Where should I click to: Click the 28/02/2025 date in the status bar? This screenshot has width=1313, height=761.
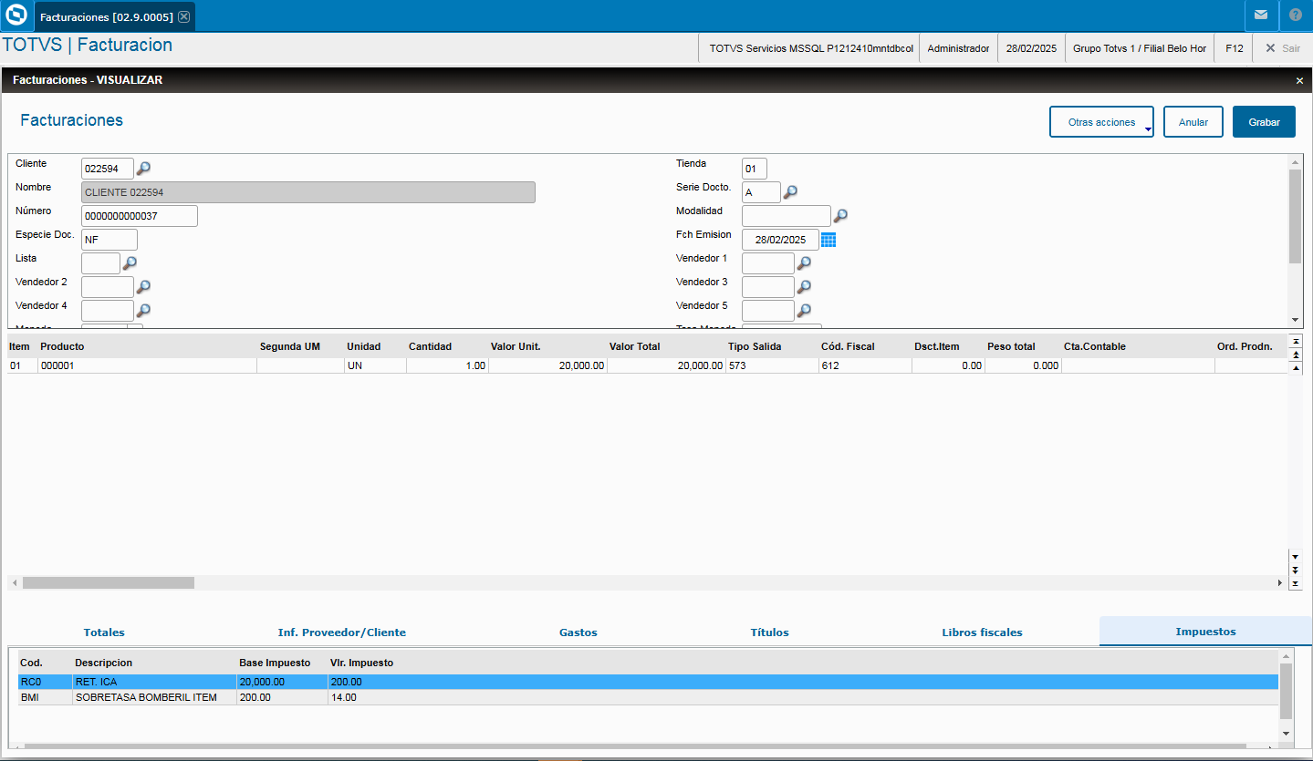(1031, 48)
